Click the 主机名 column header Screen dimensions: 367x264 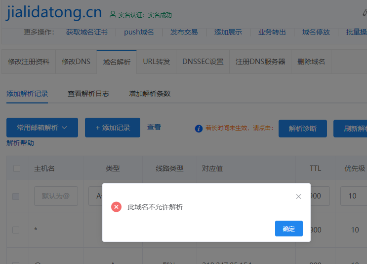[x=44, y=168]
